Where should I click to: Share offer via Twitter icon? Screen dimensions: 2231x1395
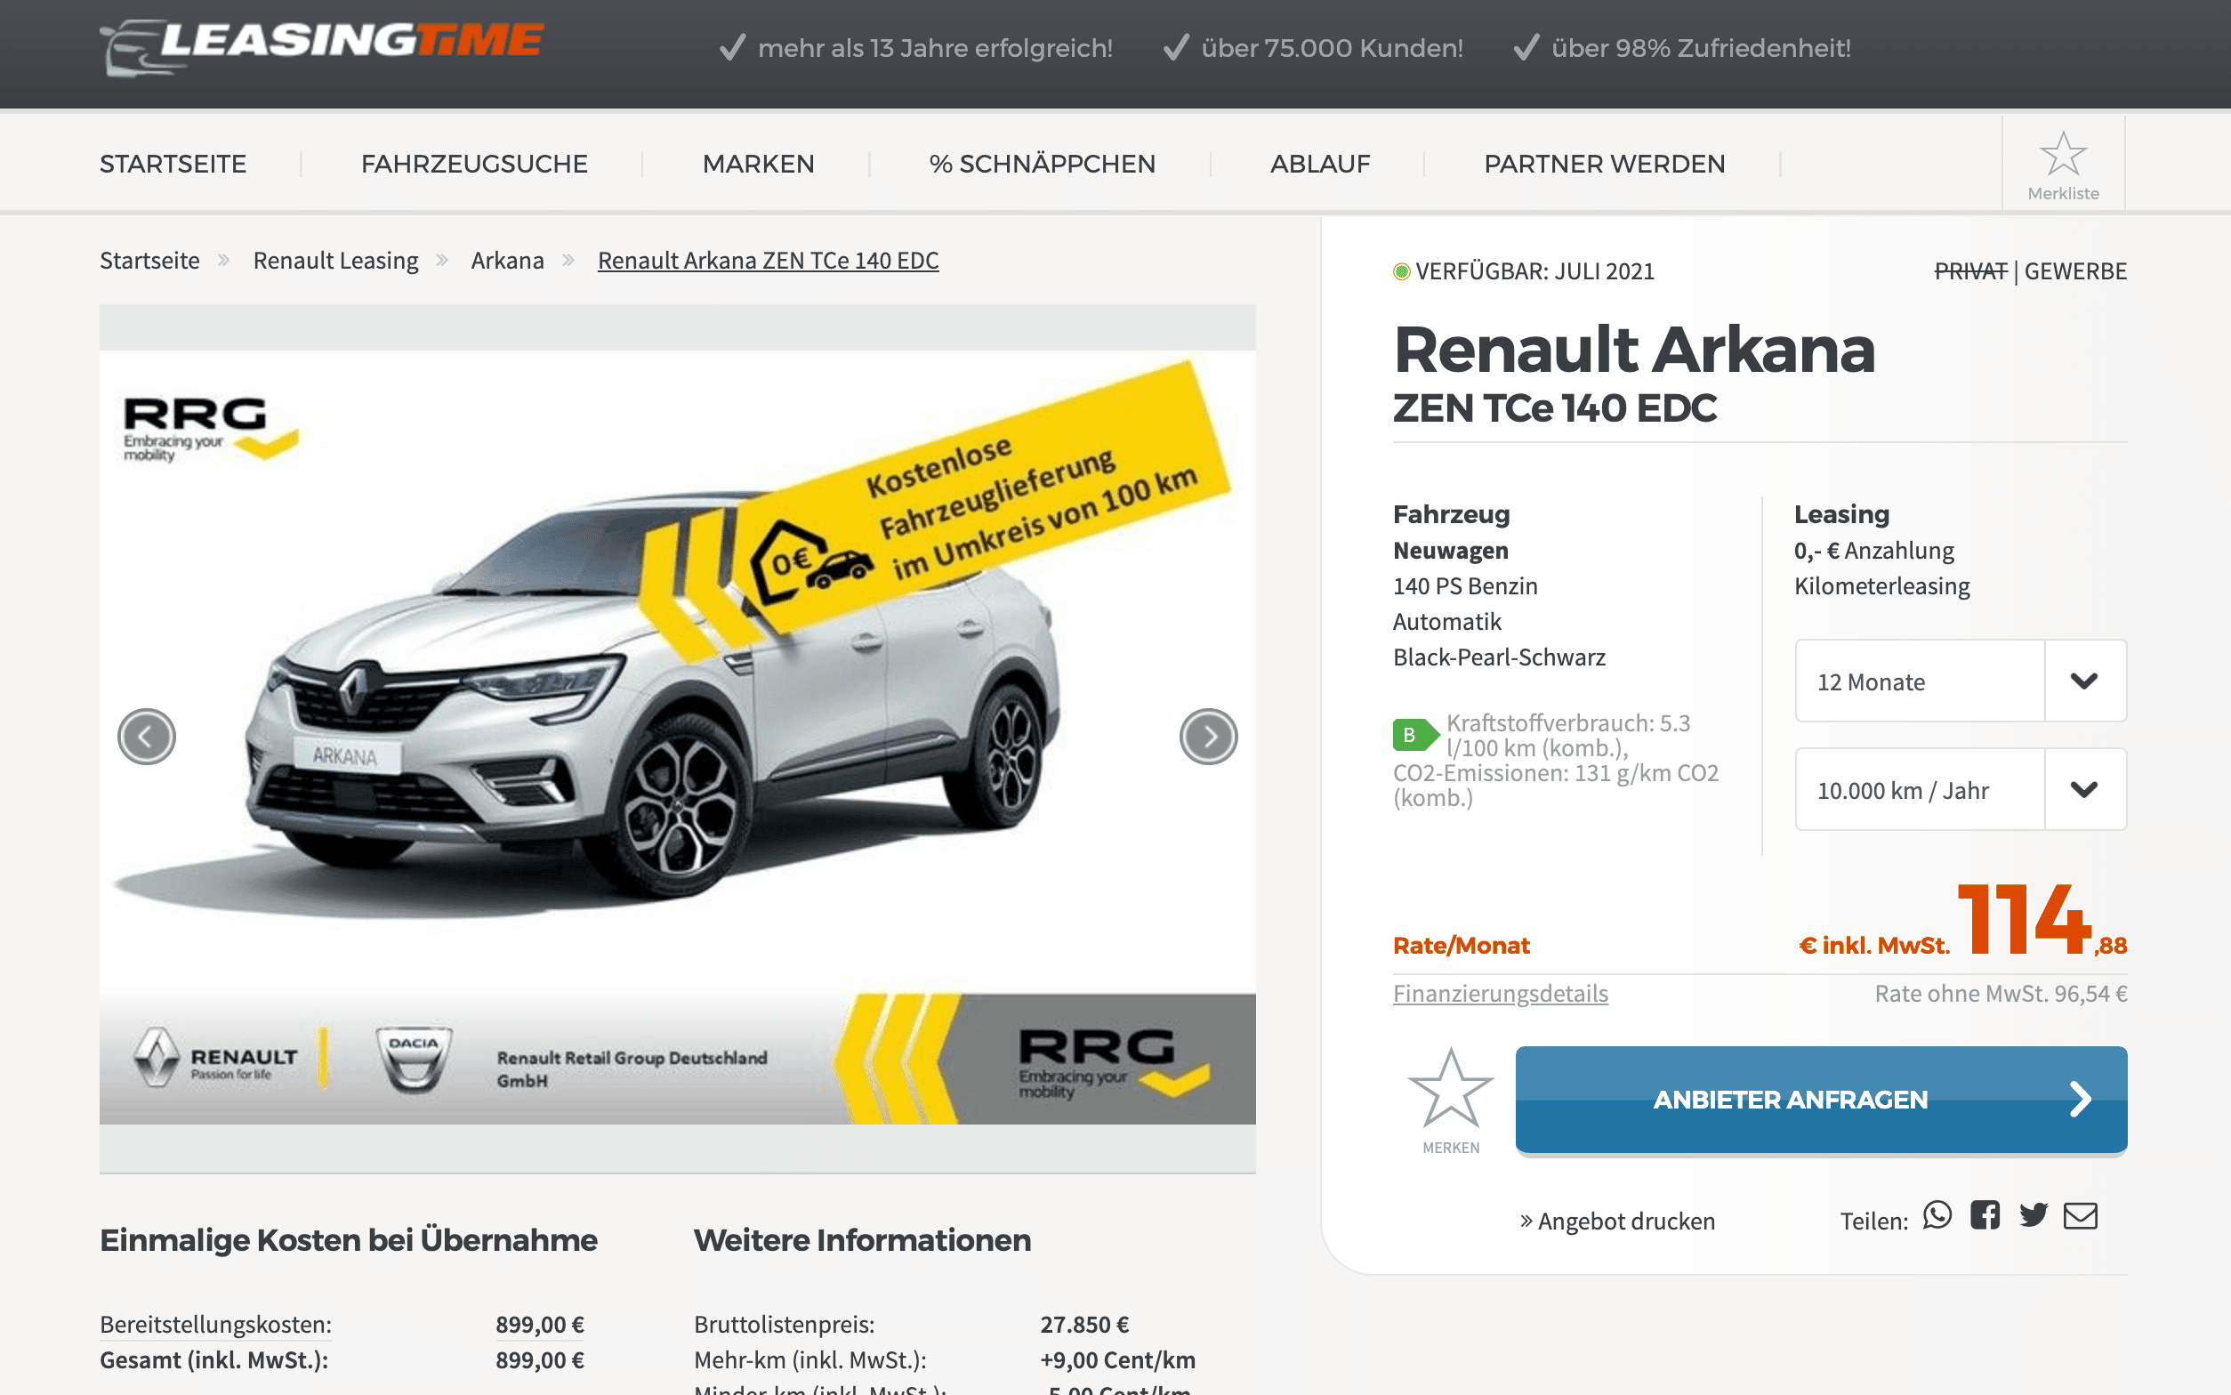coord(2033,1215)
